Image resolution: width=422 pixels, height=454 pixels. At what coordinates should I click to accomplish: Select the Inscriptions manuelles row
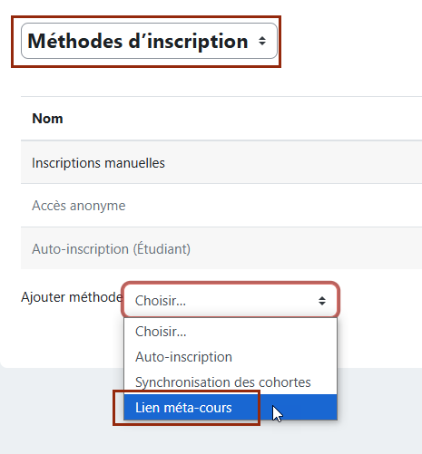(x=221, y=163)
